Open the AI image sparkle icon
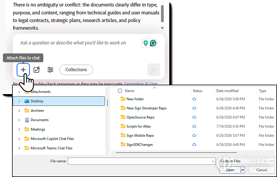277x177 pixels. (x=37, y=70)
